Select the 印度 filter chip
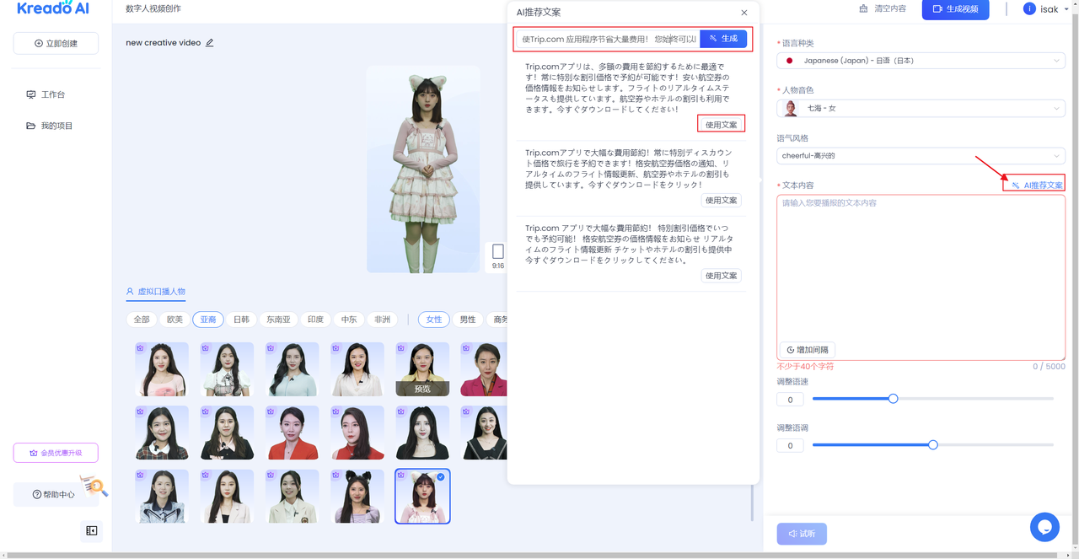 (x=315, y=320)
